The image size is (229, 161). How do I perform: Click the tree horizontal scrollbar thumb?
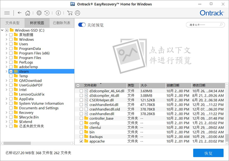point(17,143)
